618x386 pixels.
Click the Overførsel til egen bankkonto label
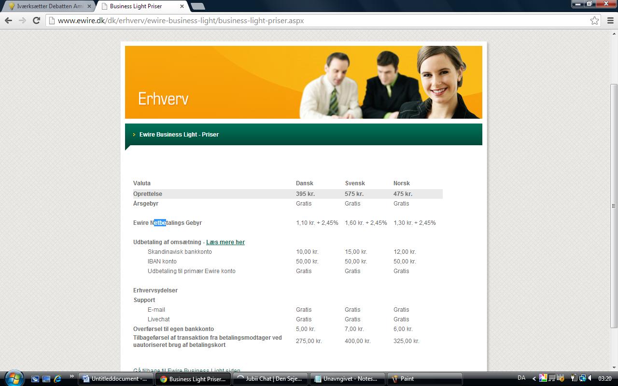[x=174, y=329]
